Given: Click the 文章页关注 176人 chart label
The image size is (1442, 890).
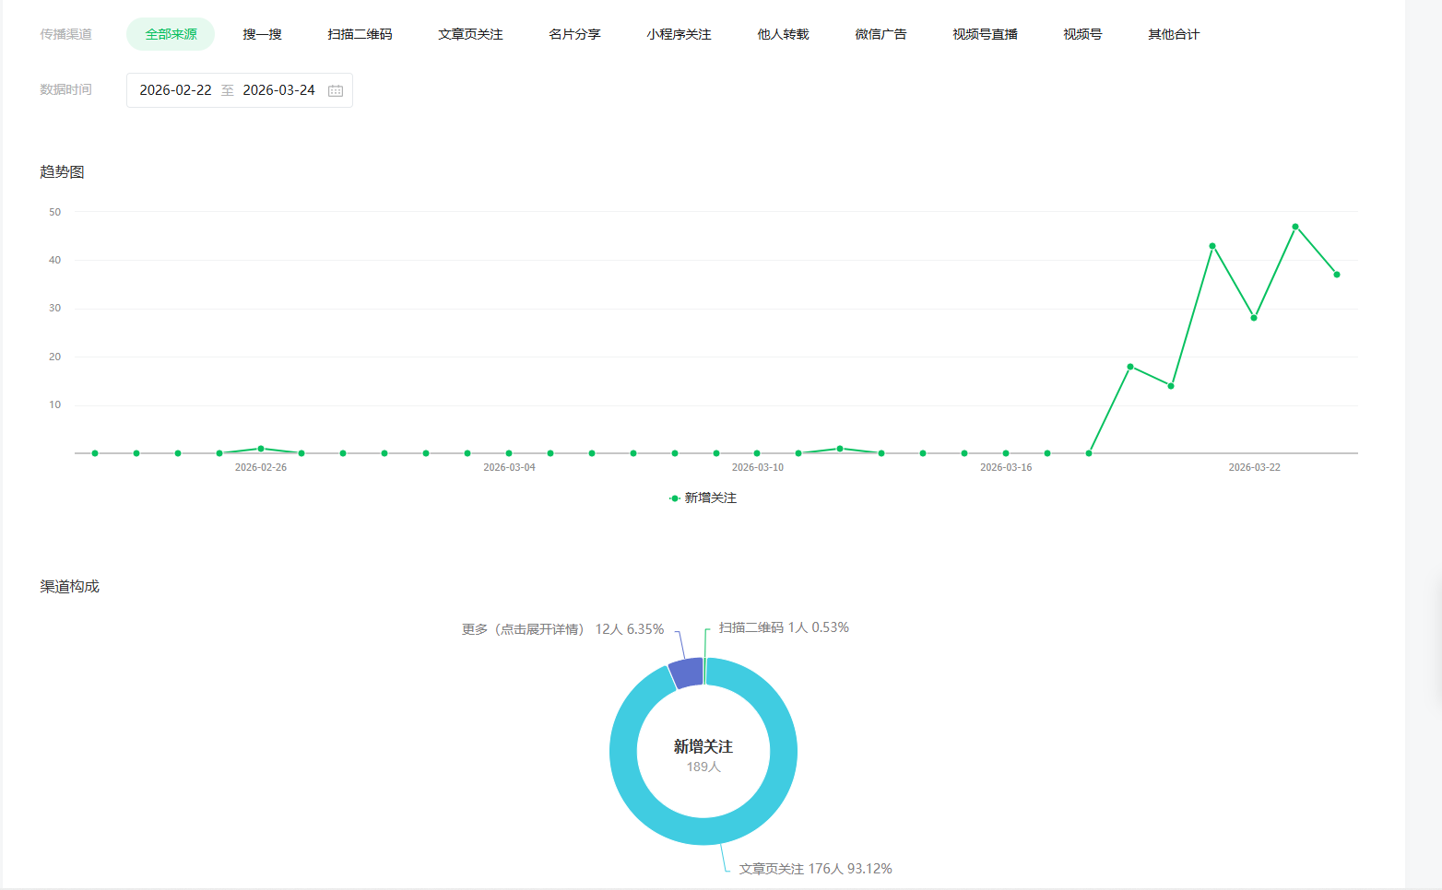Looking at the screenshot, I should [x=815, y=869].
